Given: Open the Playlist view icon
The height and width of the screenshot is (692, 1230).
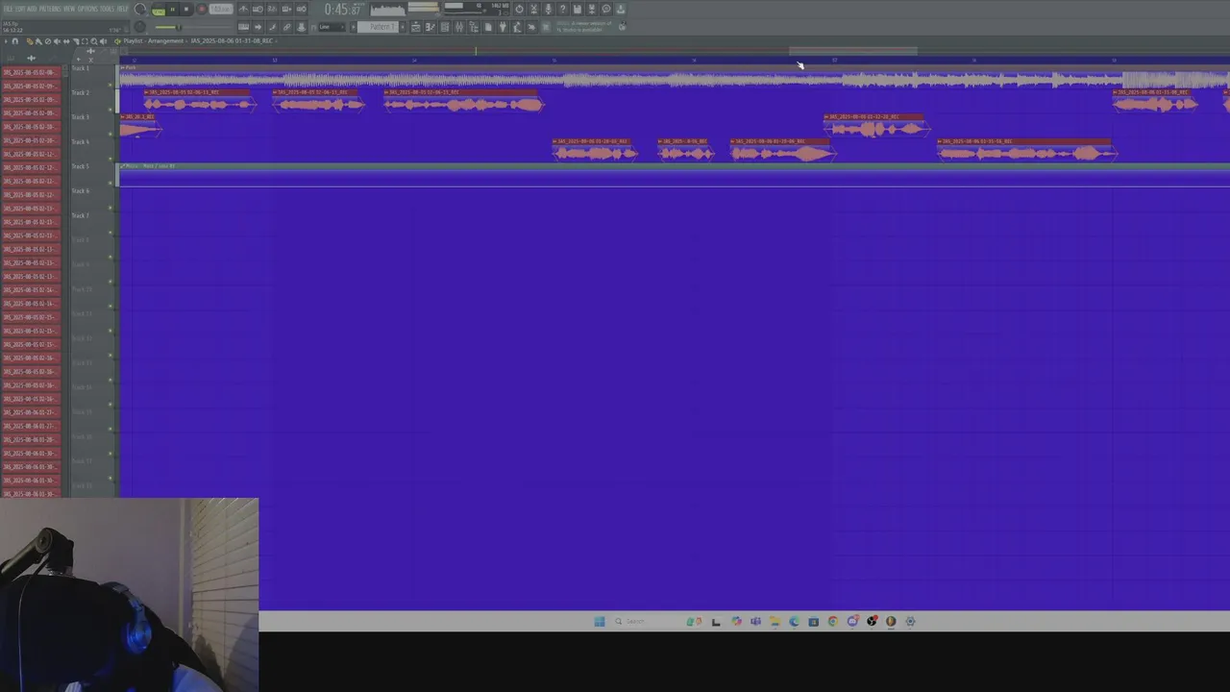Looking at the screenshot, I should pyautogui.click(x=416, y=27).
